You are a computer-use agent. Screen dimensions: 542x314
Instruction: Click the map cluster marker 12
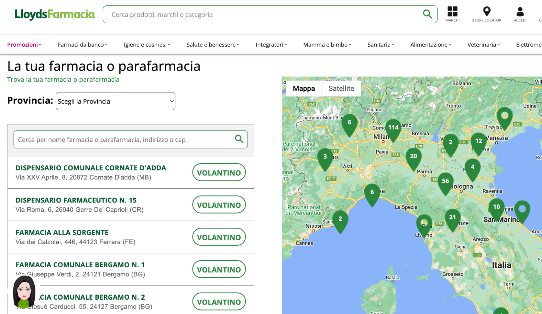pos(478,144)
